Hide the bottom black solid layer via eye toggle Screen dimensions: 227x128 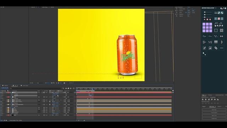pyautogui.click(x=1, y=115)
